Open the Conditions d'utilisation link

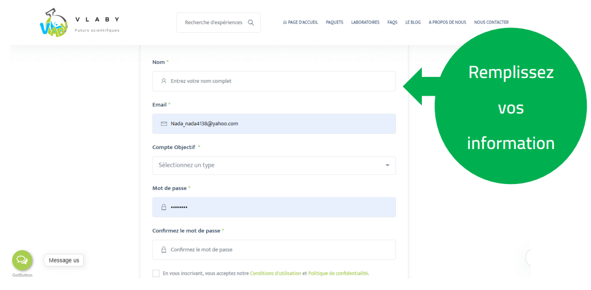[x=275, y=273]
